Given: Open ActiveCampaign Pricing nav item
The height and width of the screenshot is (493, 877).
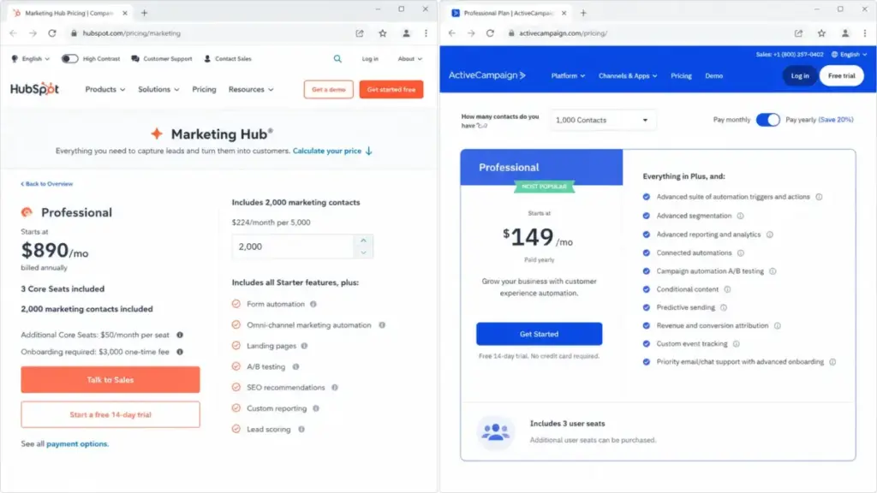Looking at the screenshot, I should tap(681, 75).
